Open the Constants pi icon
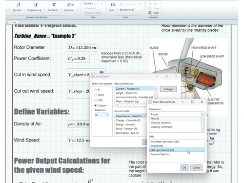The image size is (244, 183). coord(54,5)
